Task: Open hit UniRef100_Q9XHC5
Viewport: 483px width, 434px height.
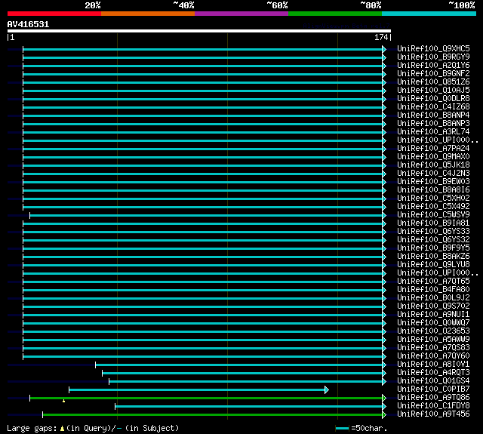Action: pos(433,48)
